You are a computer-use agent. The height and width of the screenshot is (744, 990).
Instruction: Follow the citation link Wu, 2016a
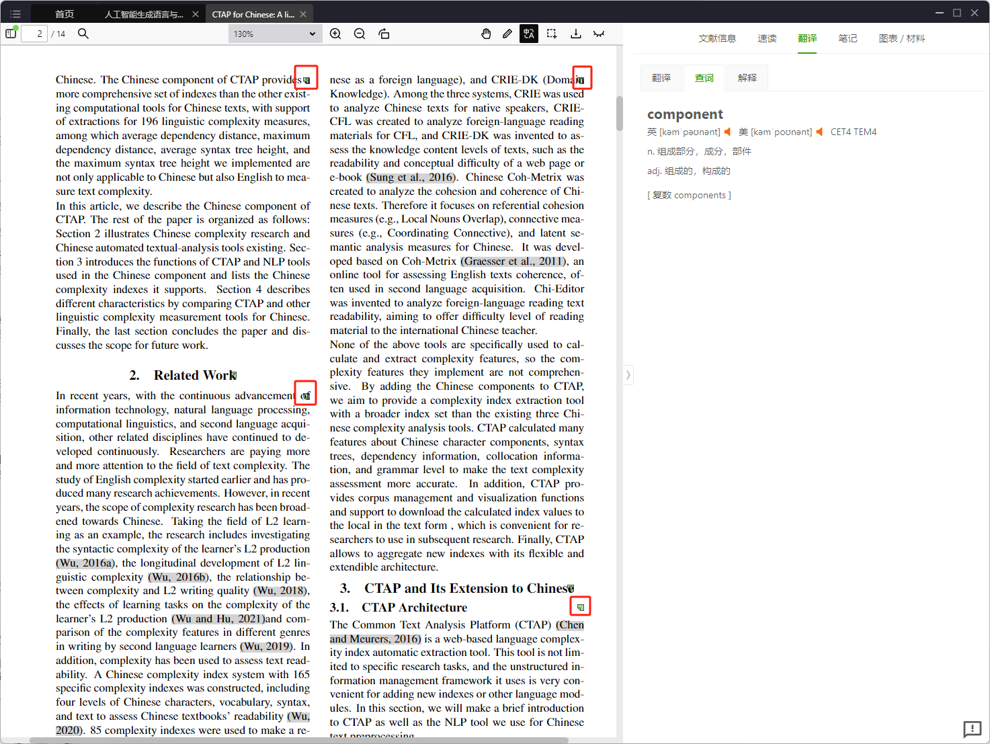pos(85,563)
